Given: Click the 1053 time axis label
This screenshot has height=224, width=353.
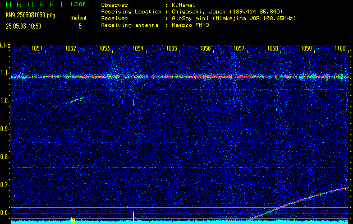Looking at the screenshot, I should tap(104, 48).
